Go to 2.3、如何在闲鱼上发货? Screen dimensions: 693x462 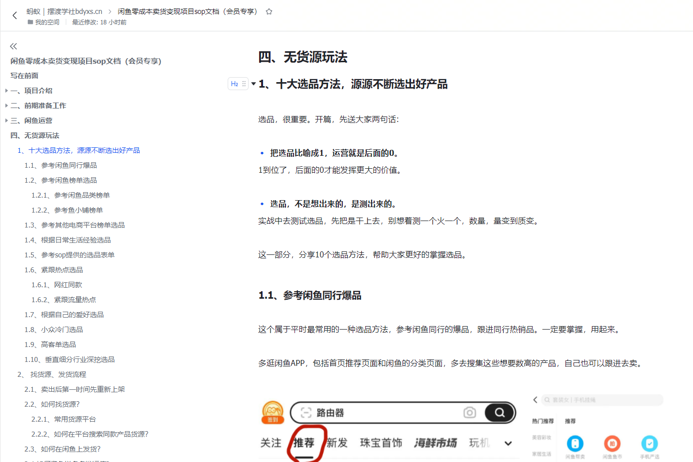[63, 449]
